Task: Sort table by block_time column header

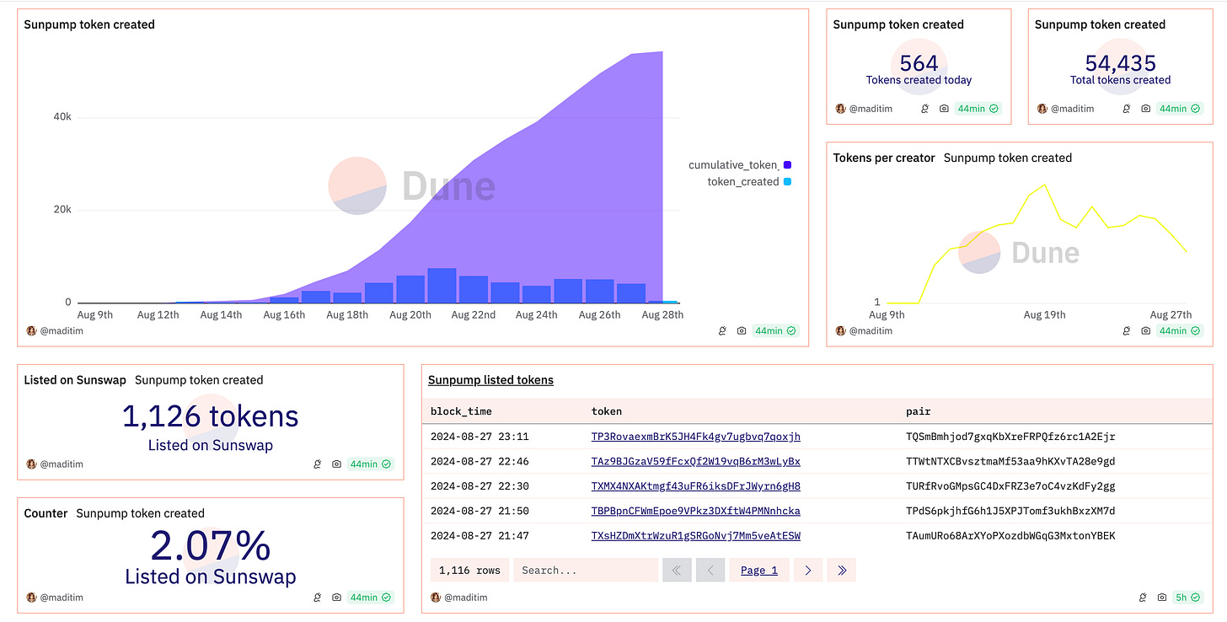Action: coord(461,411)
